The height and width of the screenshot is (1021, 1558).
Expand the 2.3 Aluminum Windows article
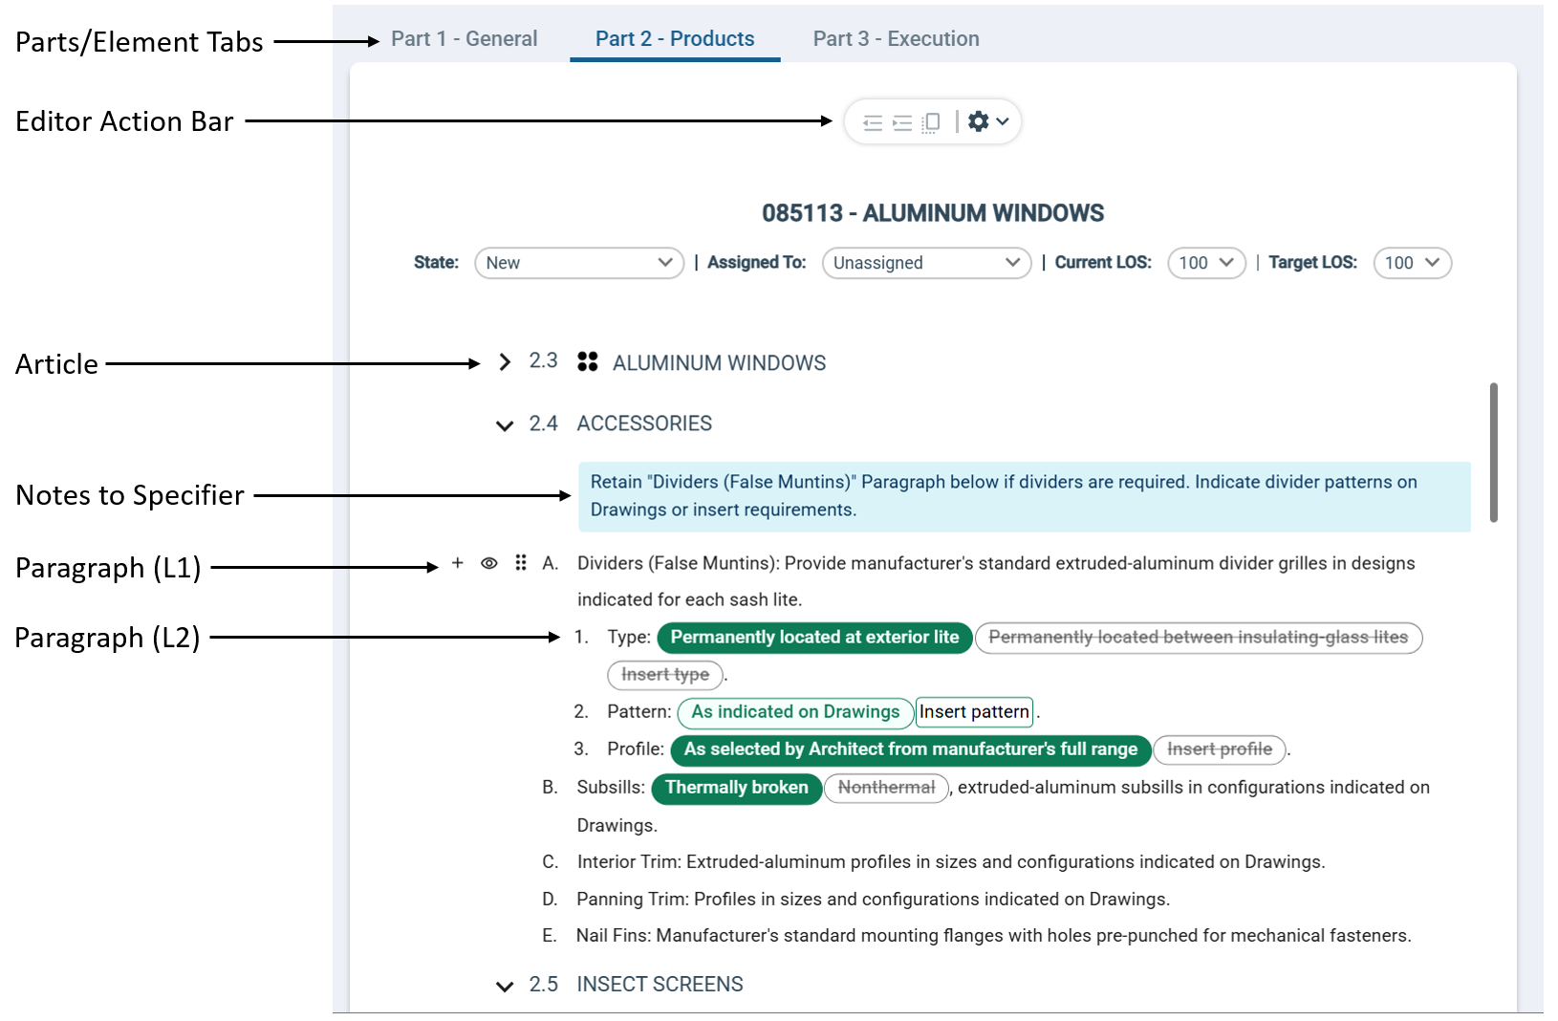505,362
